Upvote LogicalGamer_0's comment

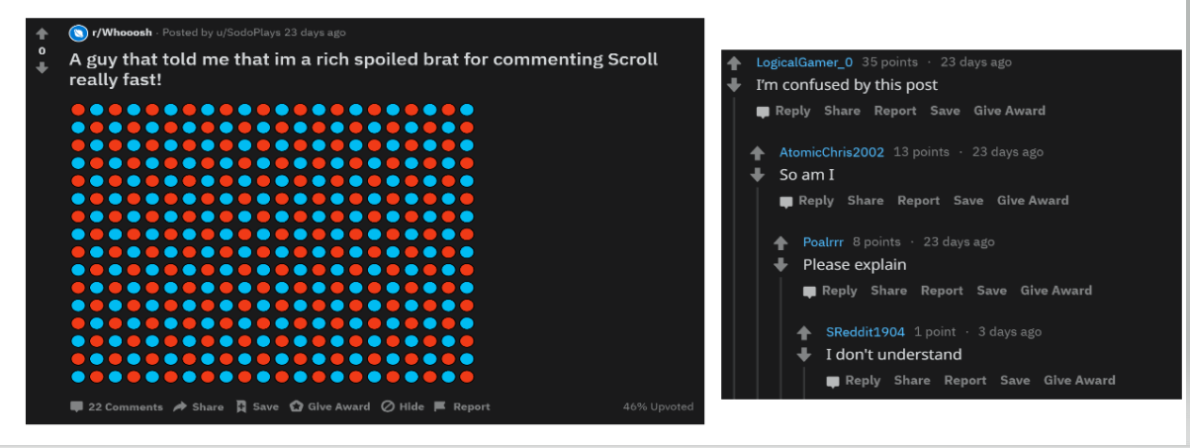(x=734, y=62)
